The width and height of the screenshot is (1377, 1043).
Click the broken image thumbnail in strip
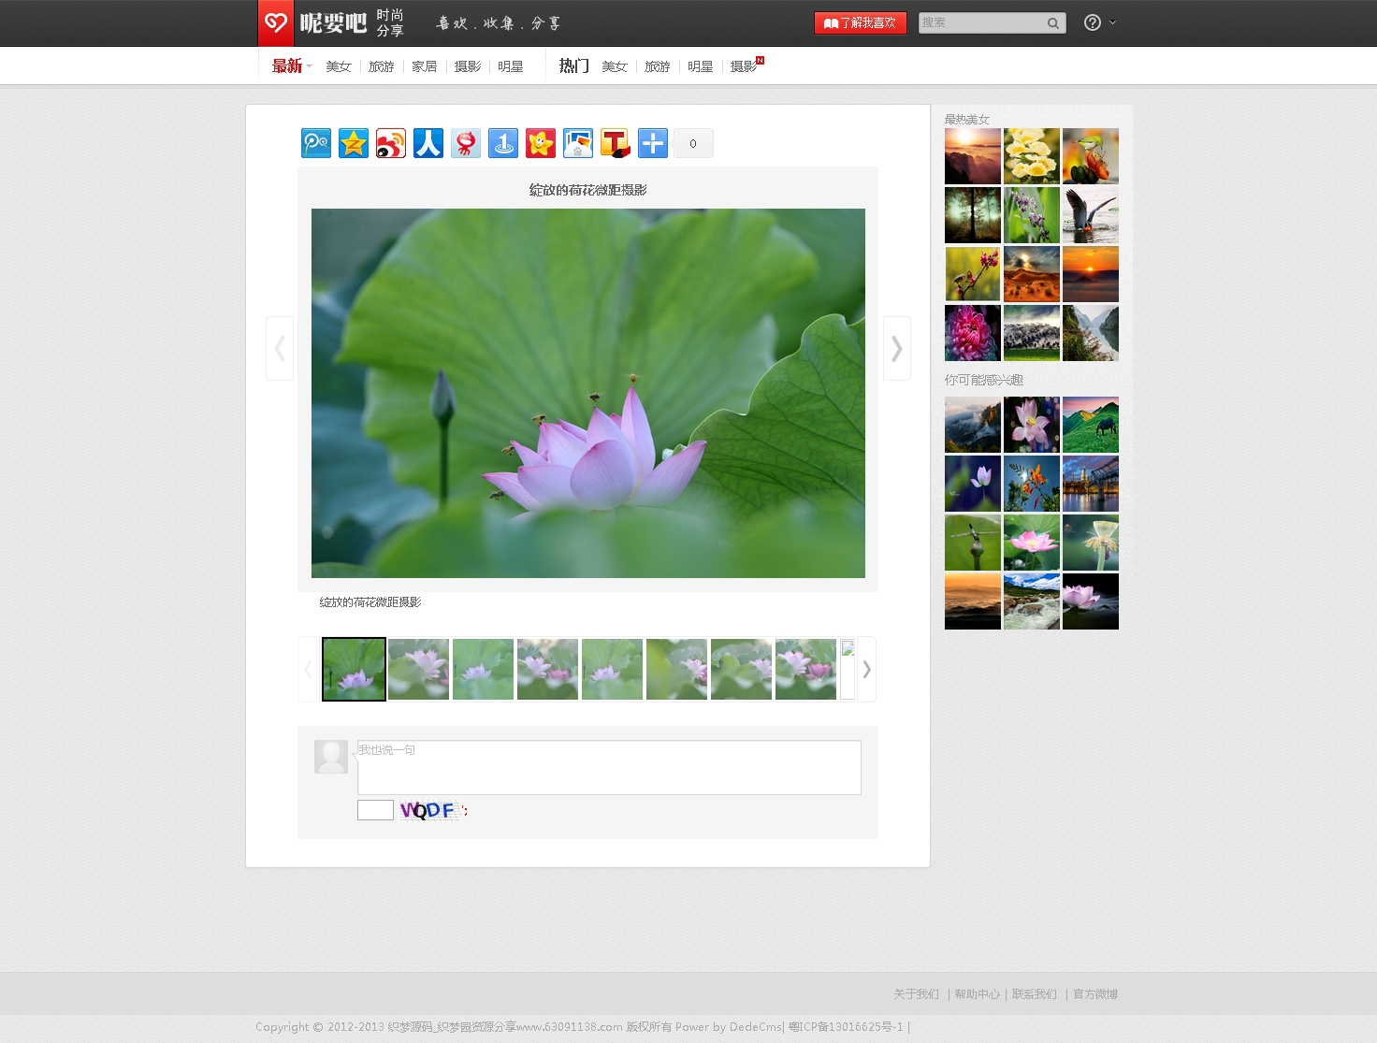(848, 669)
